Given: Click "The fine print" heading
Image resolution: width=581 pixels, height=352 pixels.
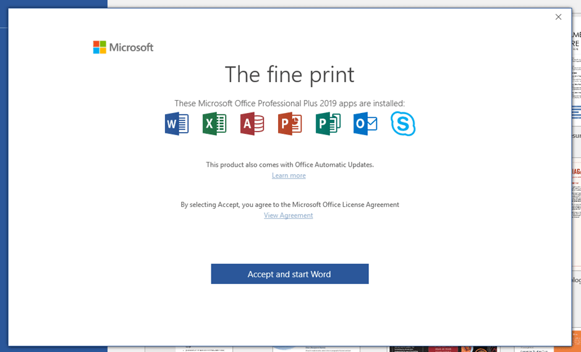Looking at the screenshot, I should click(x=289, y=75).
